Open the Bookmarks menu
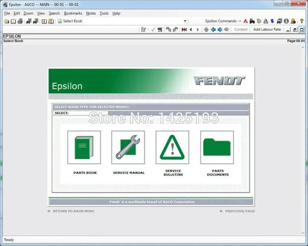The height and width of the screenshot is (246, 308). click(73, 13)
